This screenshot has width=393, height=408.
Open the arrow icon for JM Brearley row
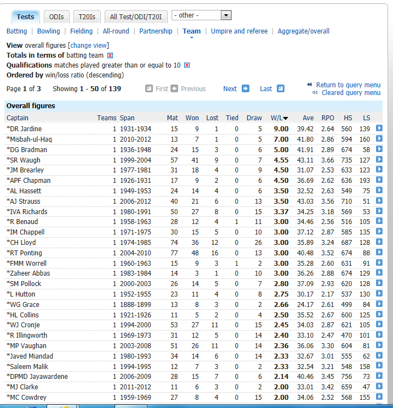379,169
